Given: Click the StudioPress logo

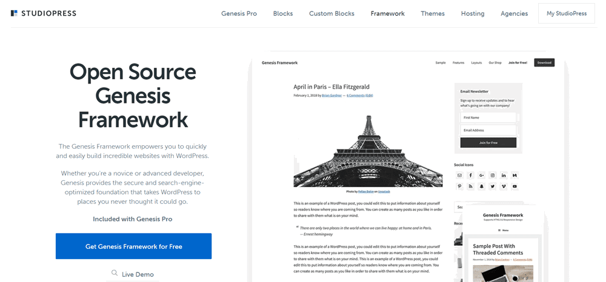Looking at the screenshot, I should point(43,13).
